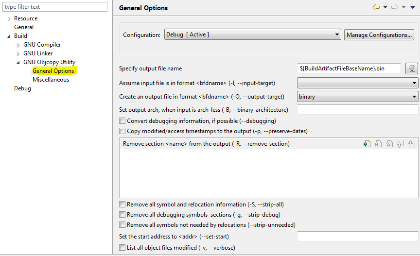Click the Manage Configurations button

[379, 35]
